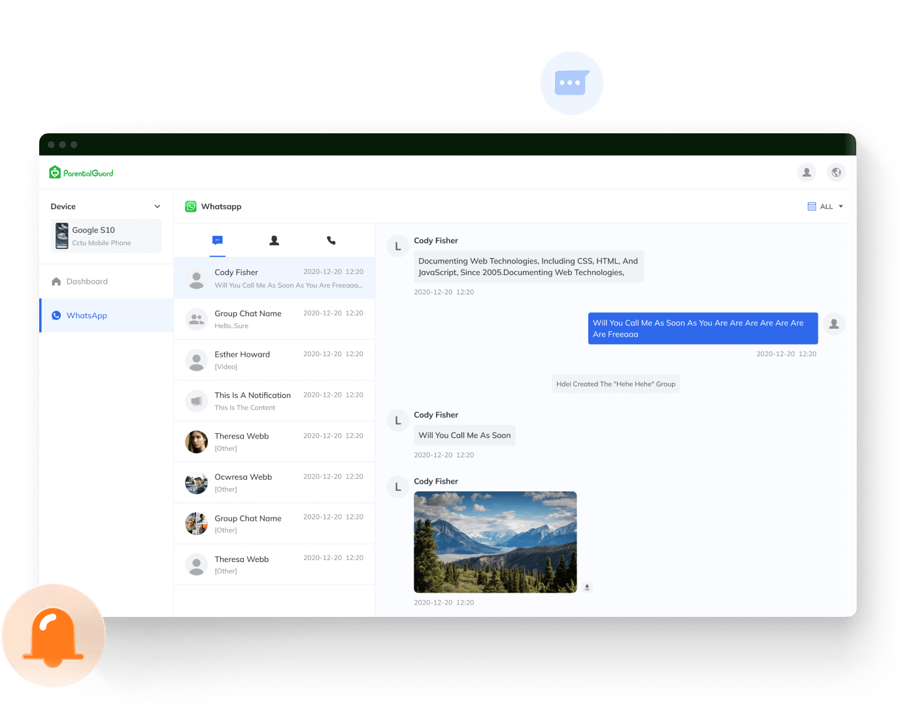
Task: Click the globe language icon
Action: (x=836, y=173)
